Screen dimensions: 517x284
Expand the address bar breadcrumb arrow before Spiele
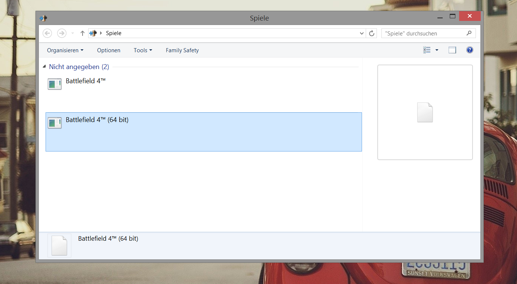pos(101,33)
